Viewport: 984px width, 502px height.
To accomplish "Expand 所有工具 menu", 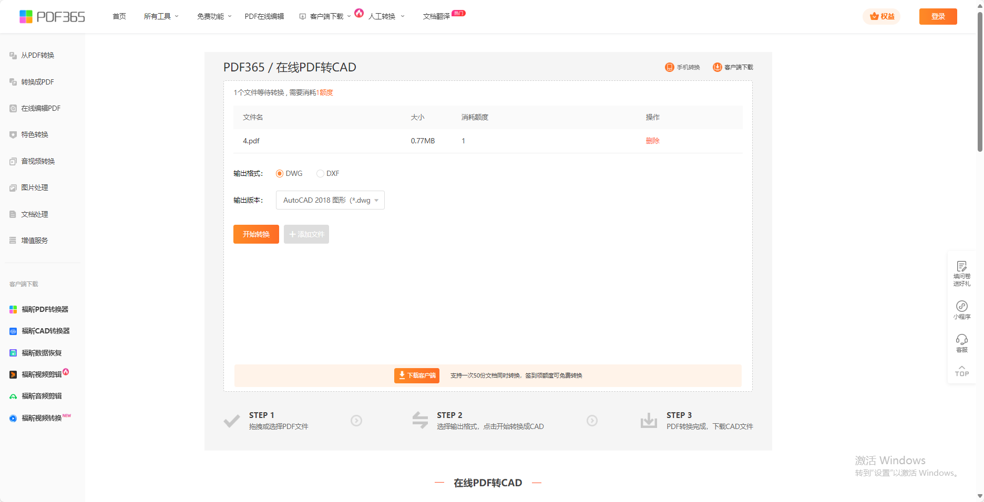I will click(161, 16).
